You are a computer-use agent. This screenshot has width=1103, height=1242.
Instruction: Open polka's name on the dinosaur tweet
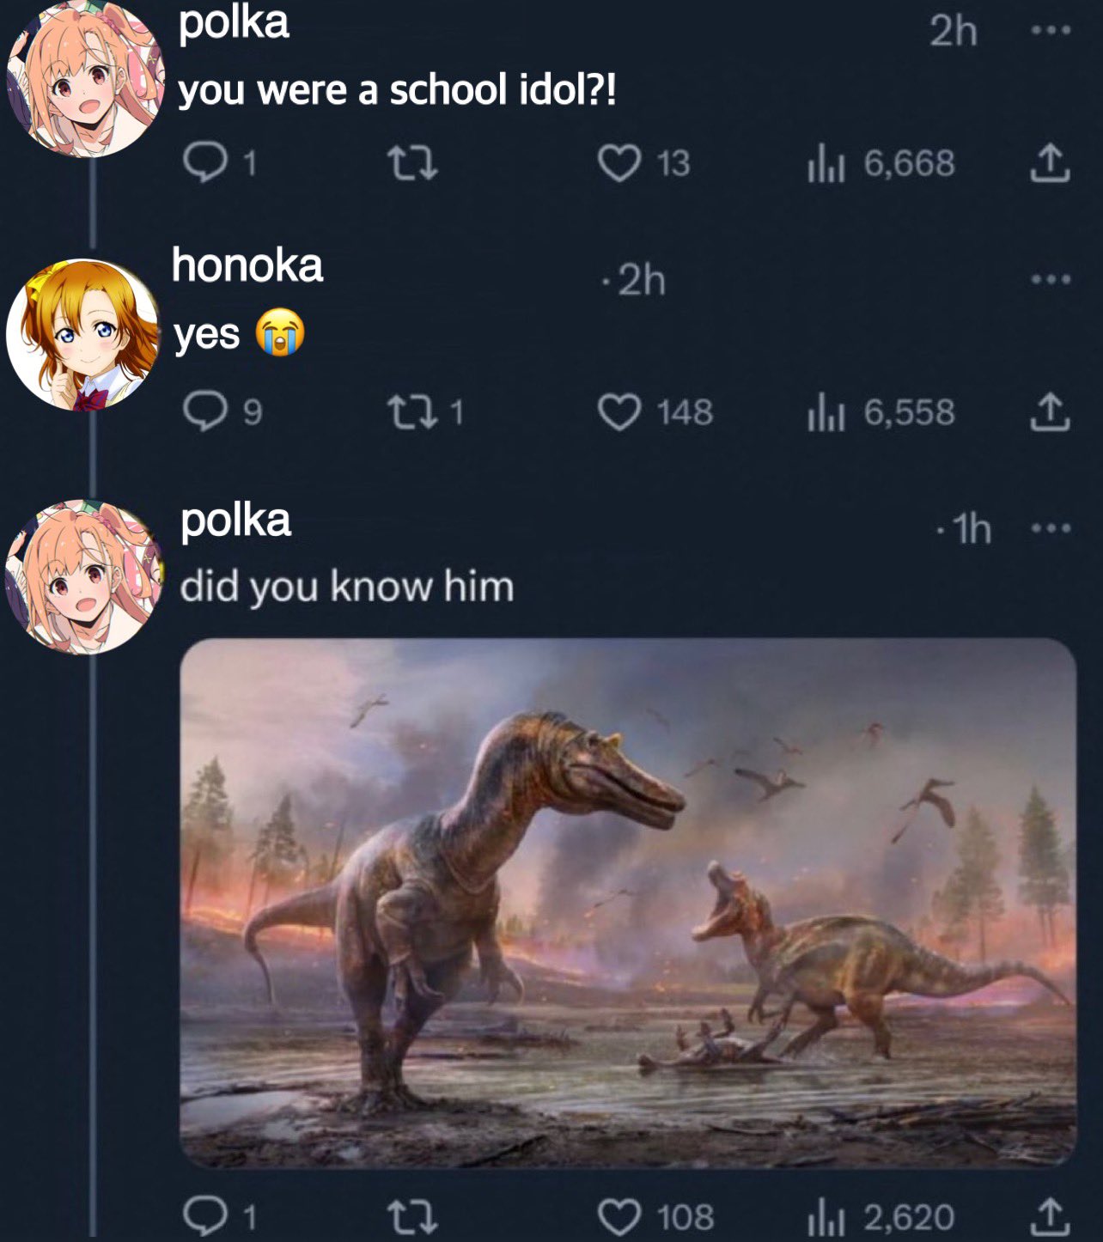[x=235, y=521]
